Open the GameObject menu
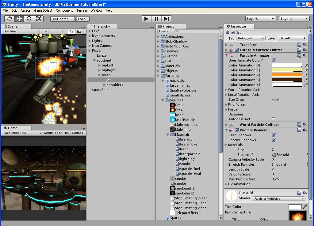The image size is (314, 226). [43, 10]
